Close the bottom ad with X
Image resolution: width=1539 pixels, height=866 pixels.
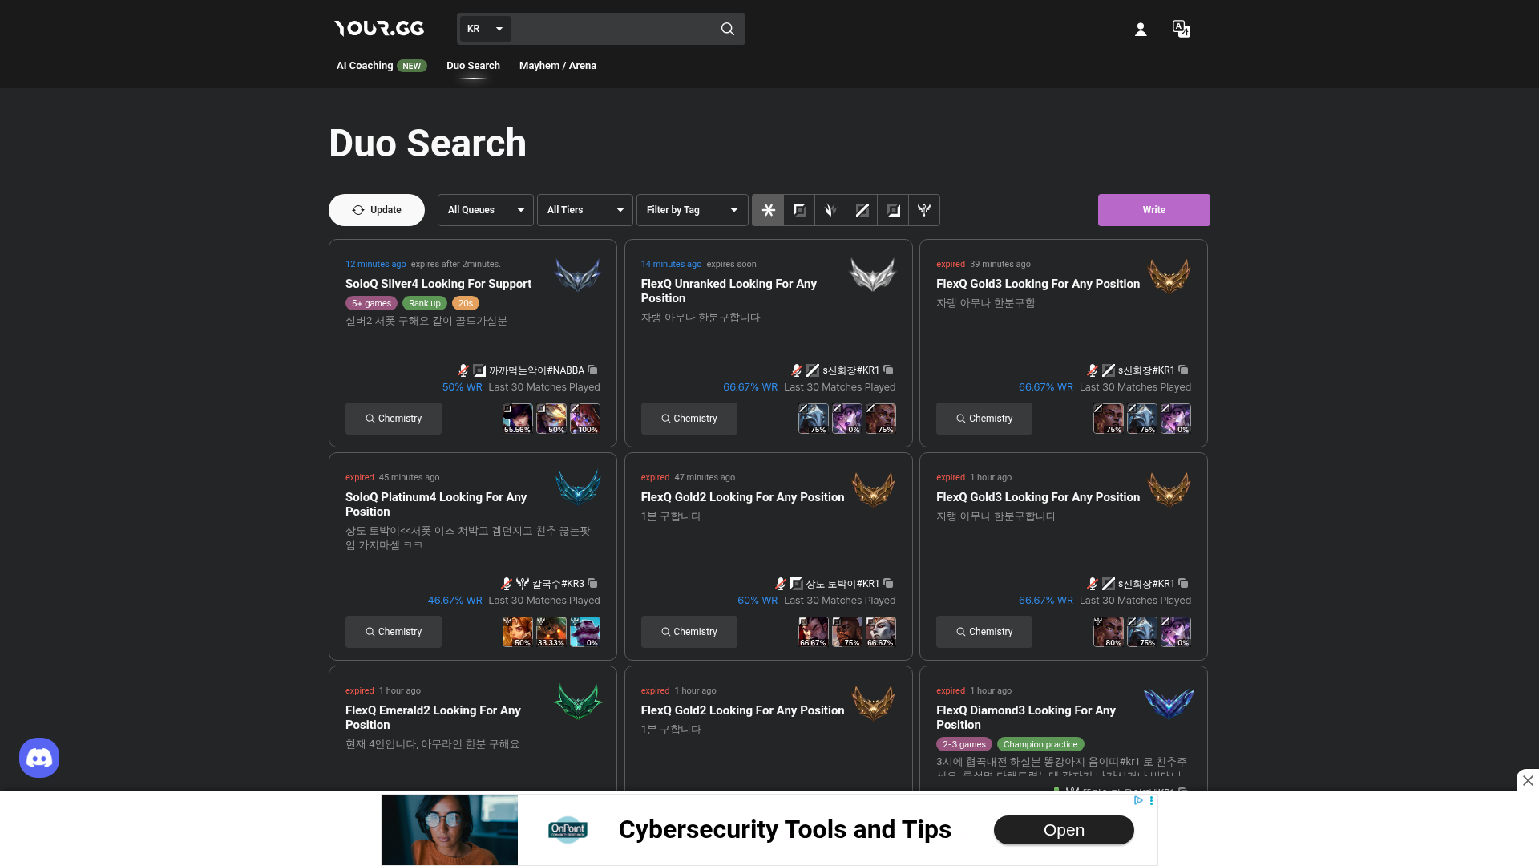click(1528, 780)
